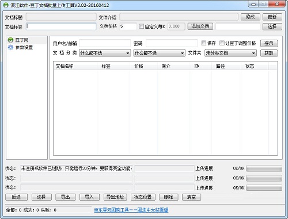Click the 获取 button

[269, 53]
